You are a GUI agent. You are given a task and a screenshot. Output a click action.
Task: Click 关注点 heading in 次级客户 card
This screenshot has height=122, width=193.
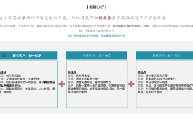click(x=72, y=72)
